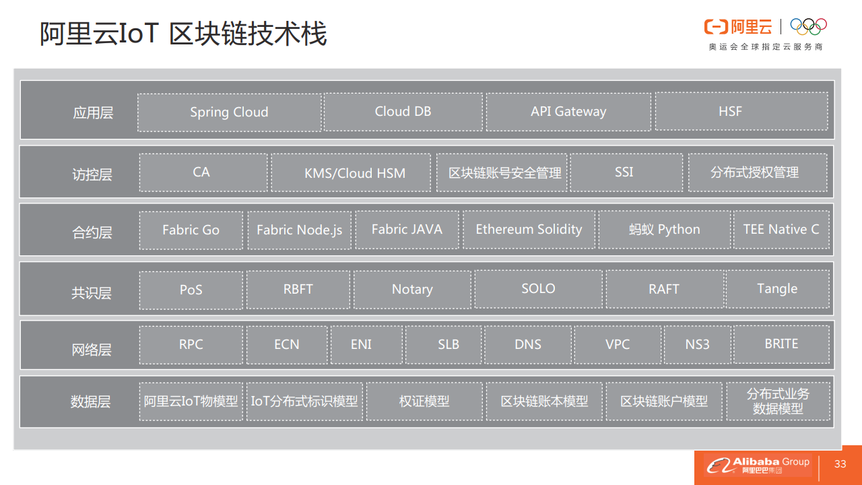Select the Ethereum Solidity box

(529, 230)
